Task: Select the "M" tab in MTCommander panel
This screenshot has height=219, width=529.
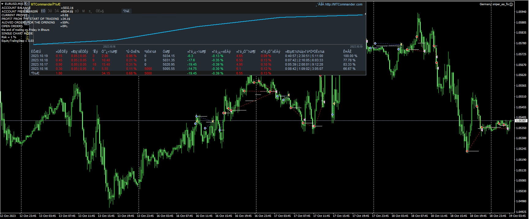Action: click(x=84, y=11)
